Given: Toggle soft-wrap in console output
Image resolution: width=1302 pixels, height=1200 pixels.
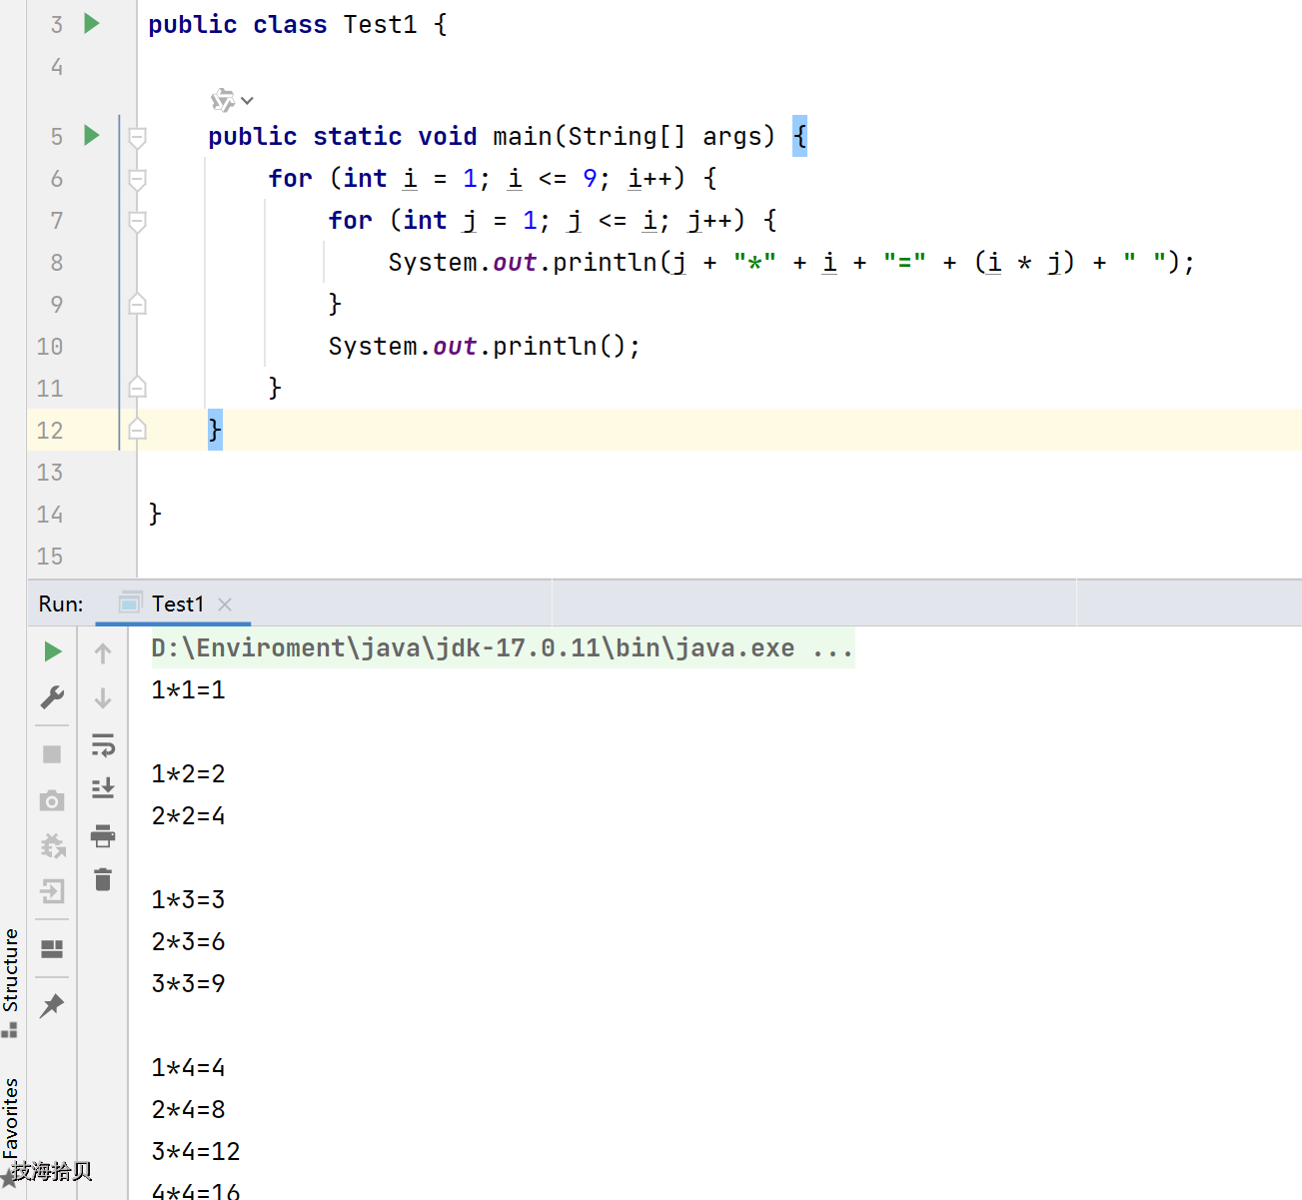Looking at the screenshot, I should (103, 744).
